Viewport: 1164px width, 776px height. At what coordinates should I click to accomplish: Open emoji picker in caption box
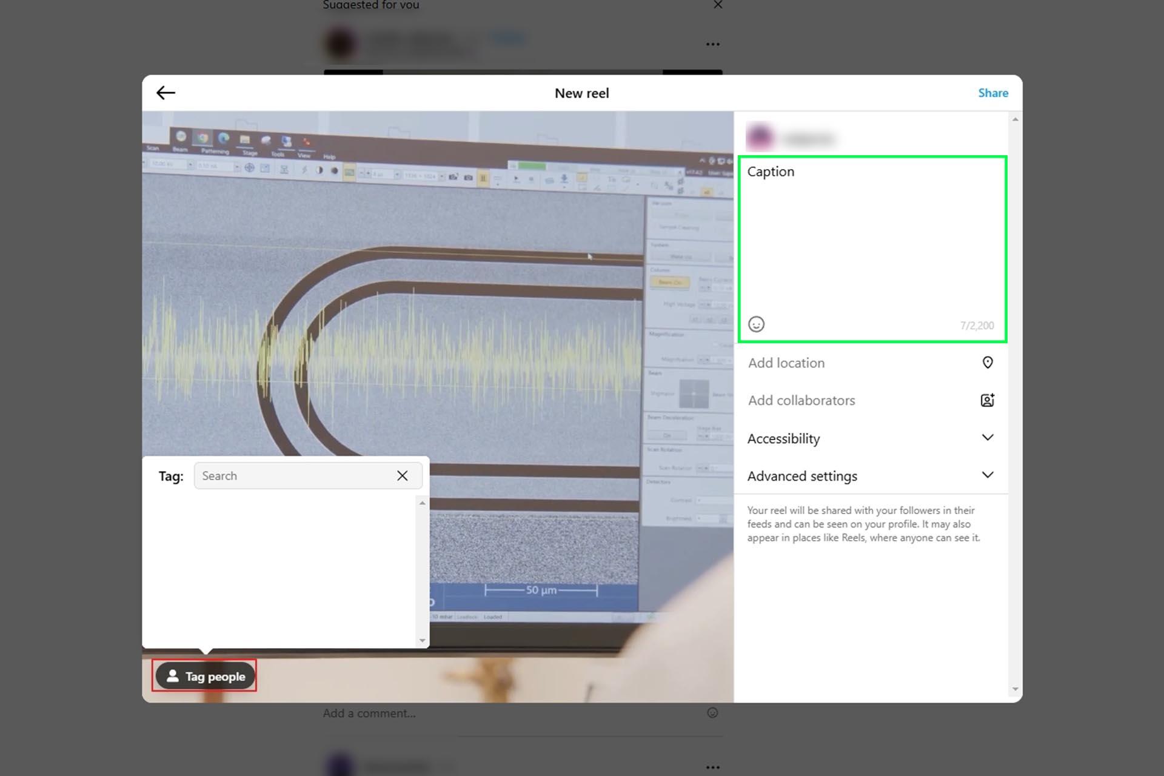pyautogui.click(x=756, y=324)
